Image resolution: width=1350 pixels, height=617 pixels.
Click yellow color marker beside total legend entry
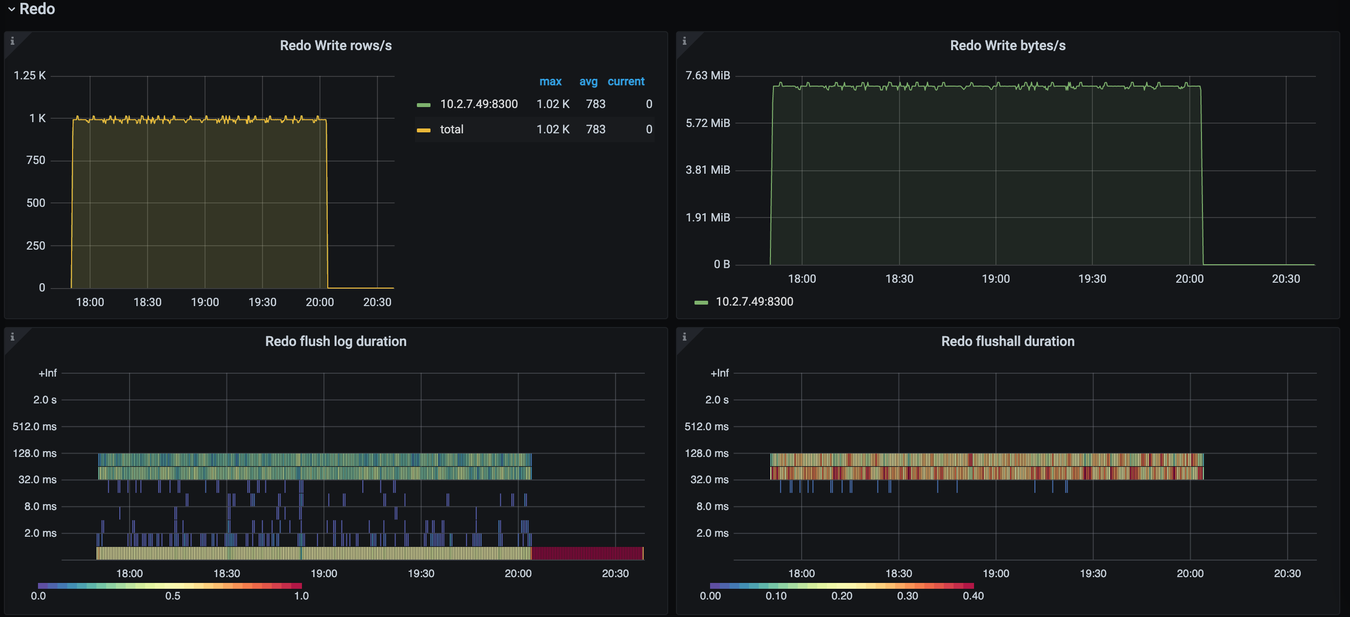click(x=424, y=129)
